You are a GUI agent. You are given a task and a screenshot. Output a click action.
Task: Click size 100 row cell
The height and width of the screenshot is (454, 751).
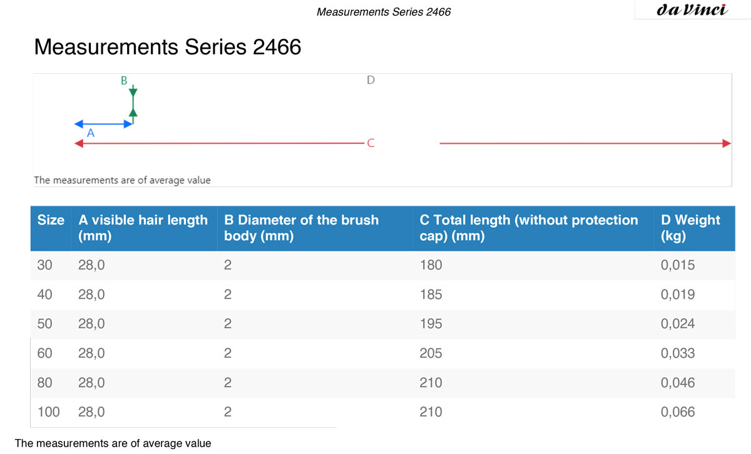49,412
